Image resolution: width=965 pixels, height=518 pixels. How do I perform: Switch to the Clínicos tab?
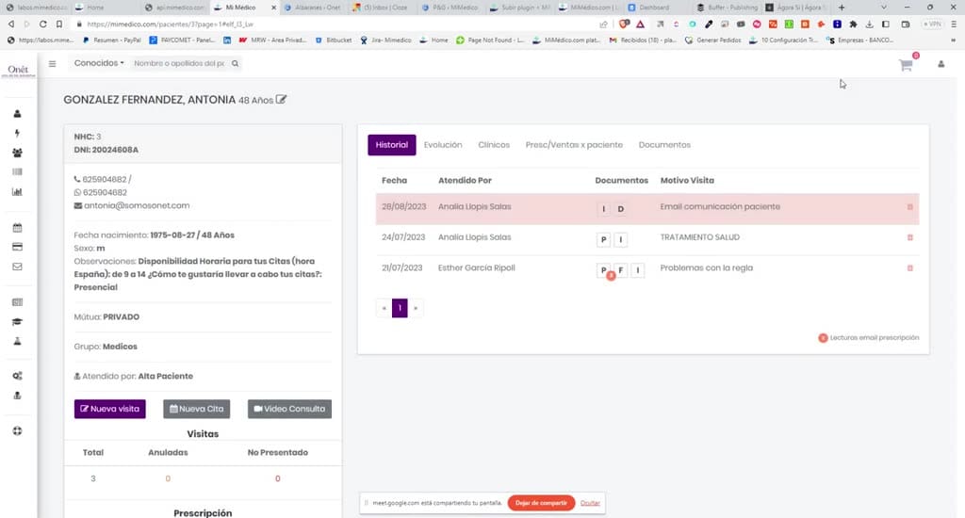494,145
